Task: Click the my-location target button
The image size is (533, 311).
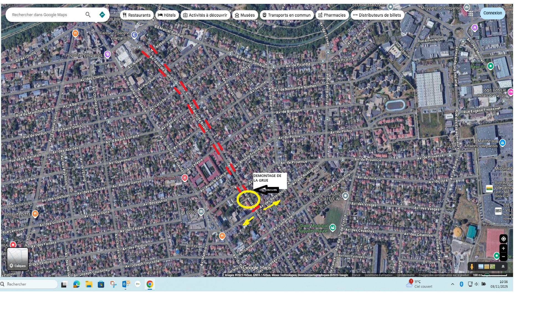Action: coord(503,239)
